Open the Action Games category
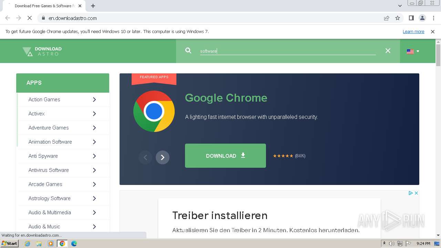Image resolution: width=441 pixels, height=248 pixels. click(x=44, y=100)
